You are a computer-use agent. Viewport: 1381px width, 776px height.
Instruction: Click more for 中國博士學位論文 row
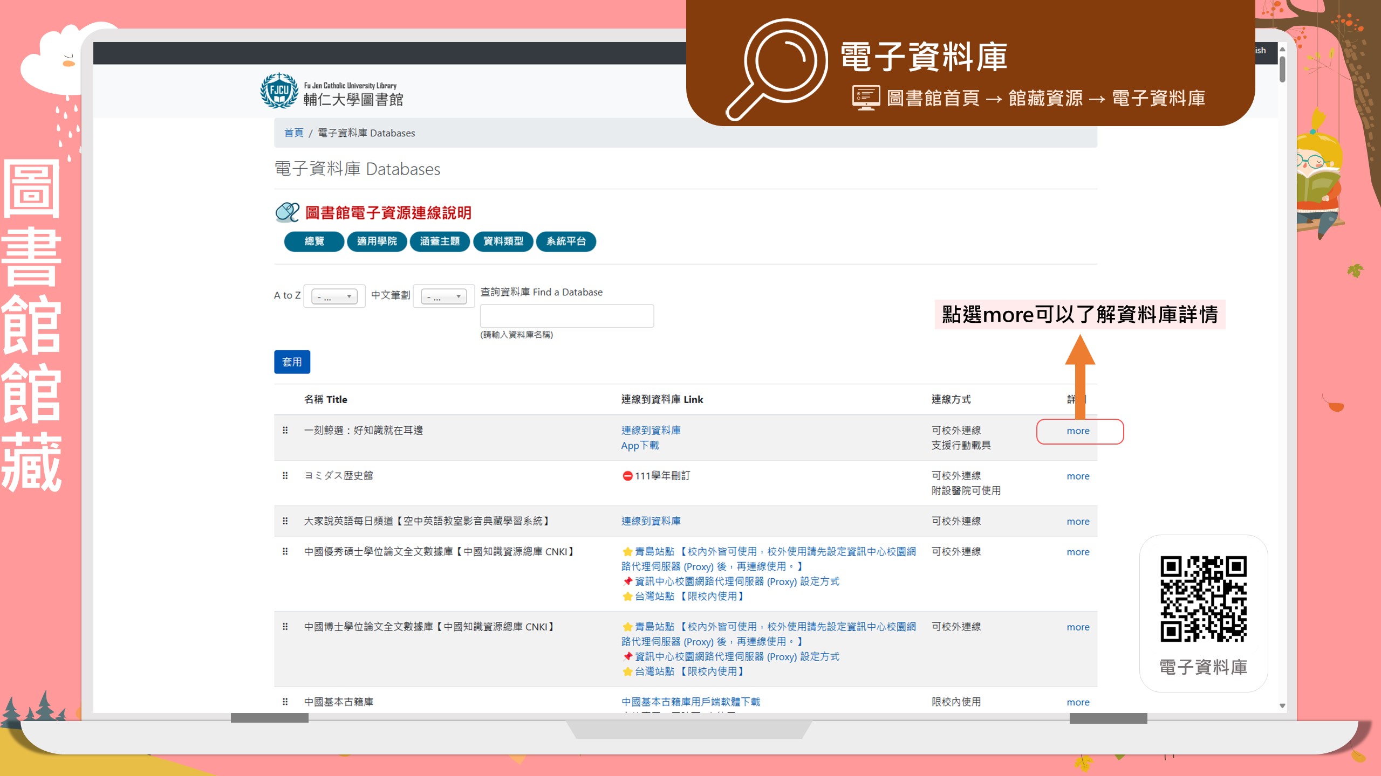(1078, 627)
